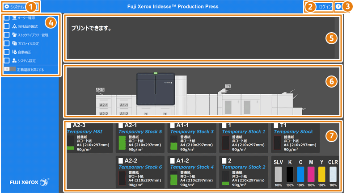
Task: Click the cyan C toner level bar
Action: coord(300,173)
